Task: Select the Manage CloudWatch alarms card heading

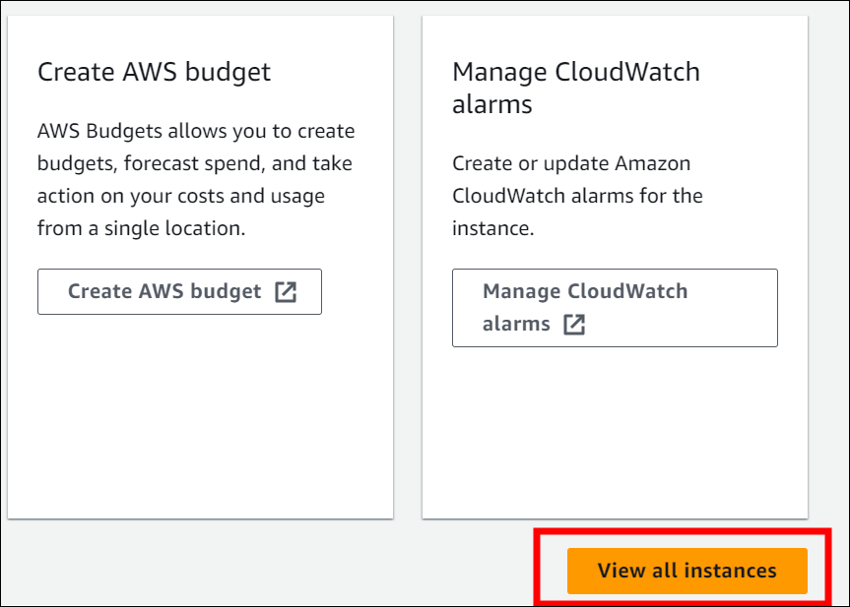Action: (575, 88)
